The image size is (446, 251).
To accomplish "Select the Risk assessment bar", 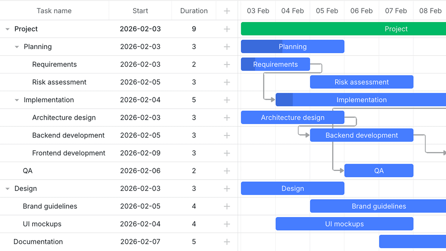I will (x=361, y=82).
